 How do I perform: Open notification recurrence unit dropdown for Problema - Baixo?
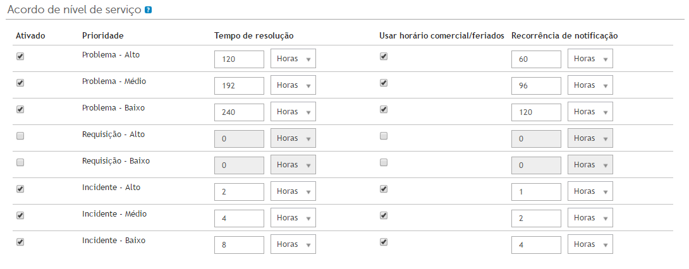(590, 112)
